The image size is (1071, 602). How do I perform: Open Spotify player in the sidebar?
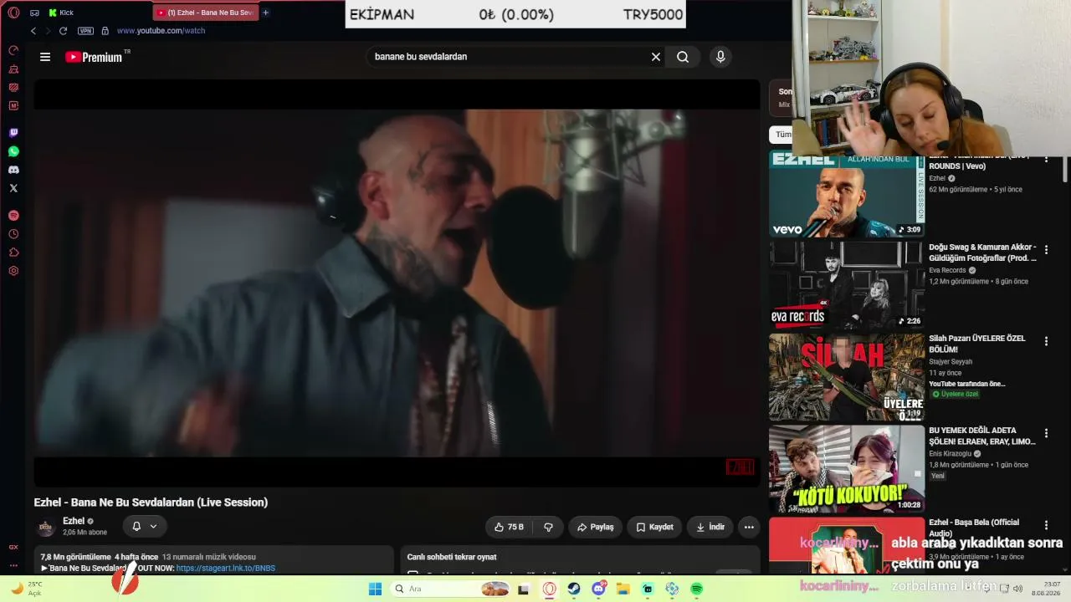tap(13, 216)
